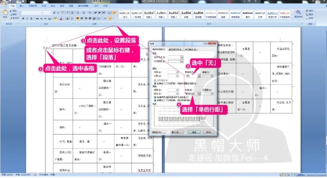This screenshot has width=327, height=178.
Task: Click the Align Left icon
Action: (x=78, y=19)
